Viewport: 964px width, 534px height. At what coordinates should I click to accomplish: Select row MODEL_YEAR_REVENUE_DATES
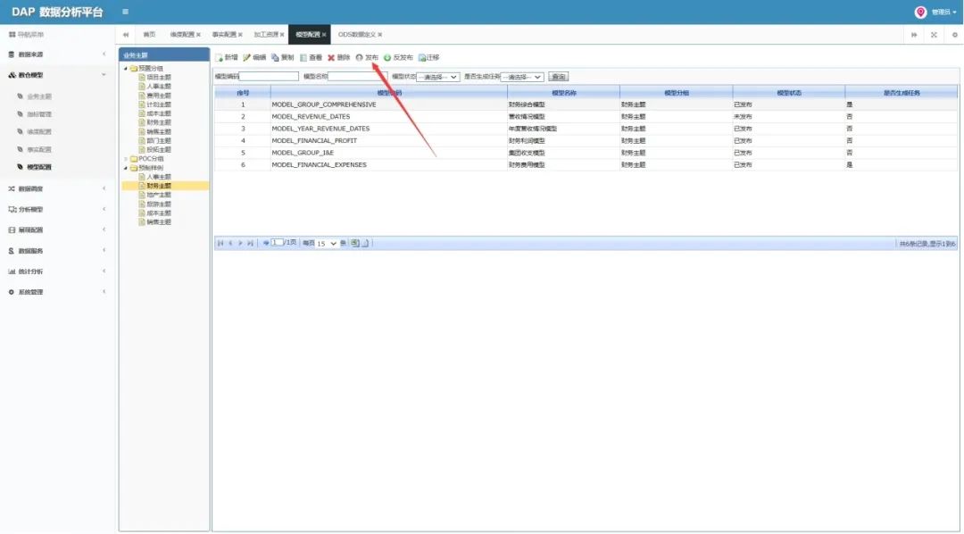[586, 129]
